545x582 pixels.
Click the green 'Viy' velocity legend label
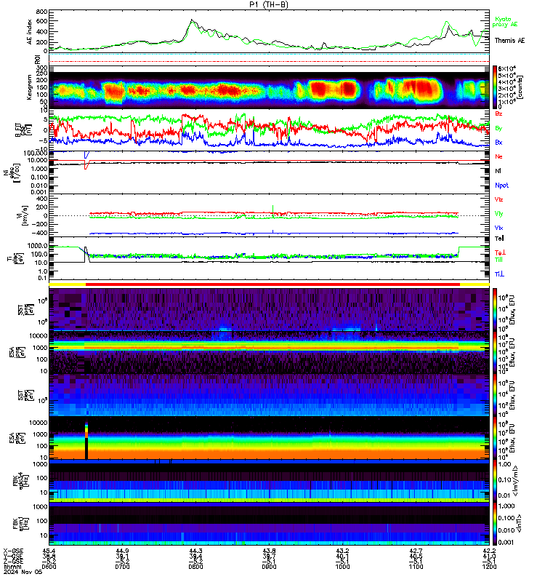(x=498, y=214)
